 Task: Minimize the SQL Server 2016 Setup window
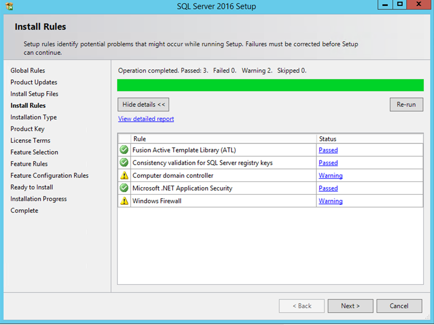385,5
